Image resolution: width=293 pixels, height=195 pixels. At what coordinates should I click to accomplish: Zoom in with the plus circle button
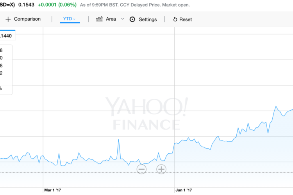[161, 169]
